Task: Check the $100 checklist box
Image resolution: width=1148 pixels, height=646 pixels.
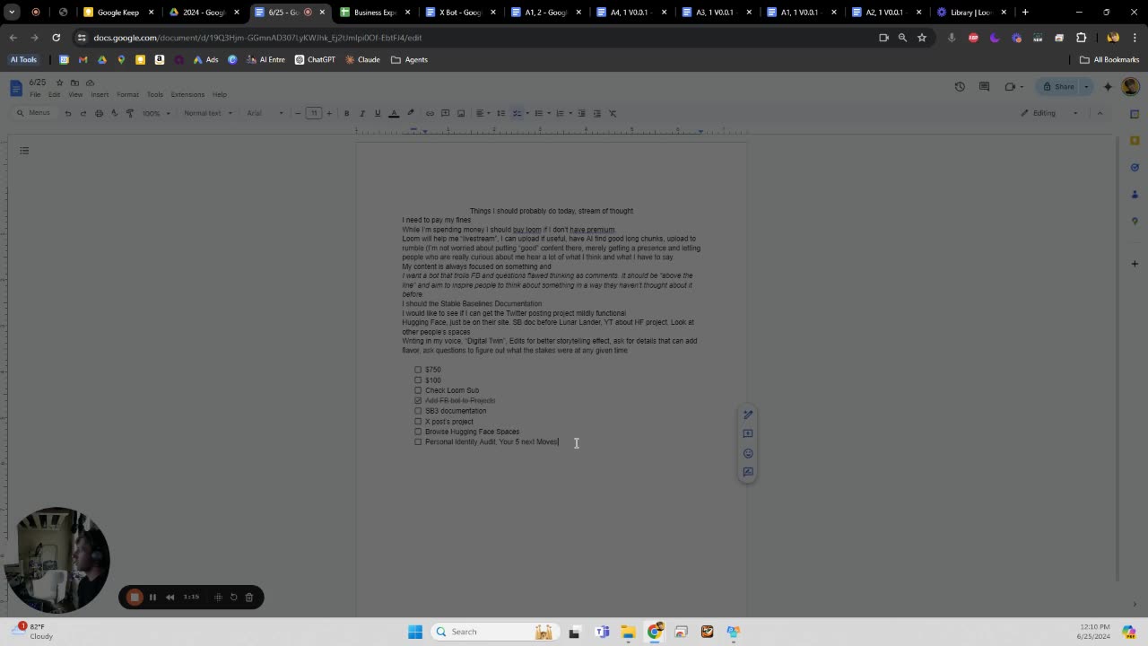Action: point(418,380)
